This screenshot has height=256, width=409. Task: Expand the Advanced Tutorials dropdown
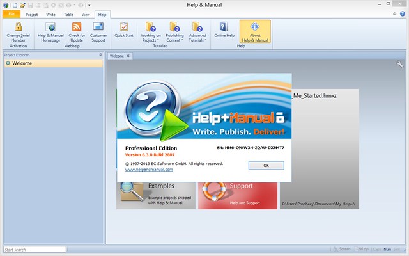[x=197, y=32]
